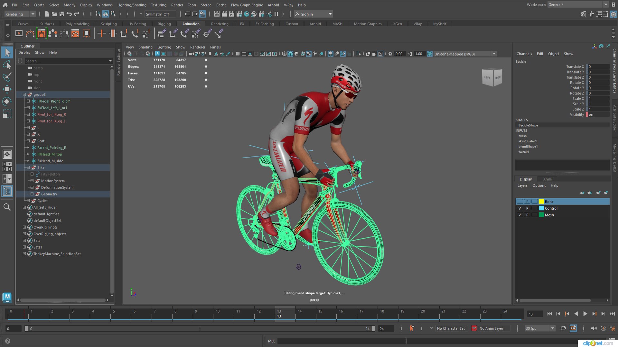Click the Outliner layout icon in the toolbox
This screenshot has width=618, height=347.
point(7,191)
